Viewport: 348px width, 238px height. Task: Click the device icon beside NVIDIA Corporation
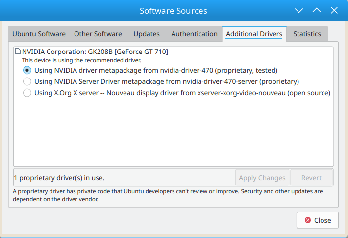coord(18,51)
